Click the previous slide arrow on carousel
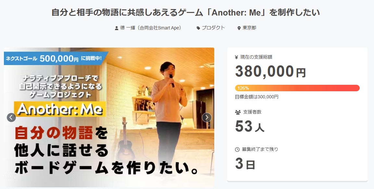The width and height of the screenshot is (374, 189). tap(11, 117)
